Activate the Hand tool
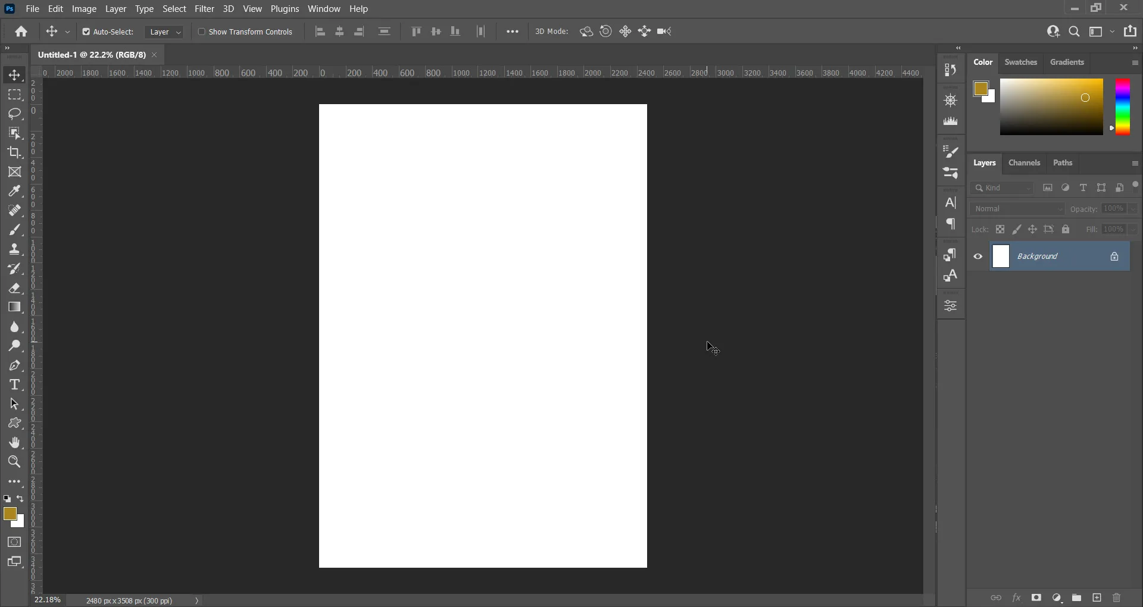Viewport: 1143px width, 607px height. [x=14, y=443]
